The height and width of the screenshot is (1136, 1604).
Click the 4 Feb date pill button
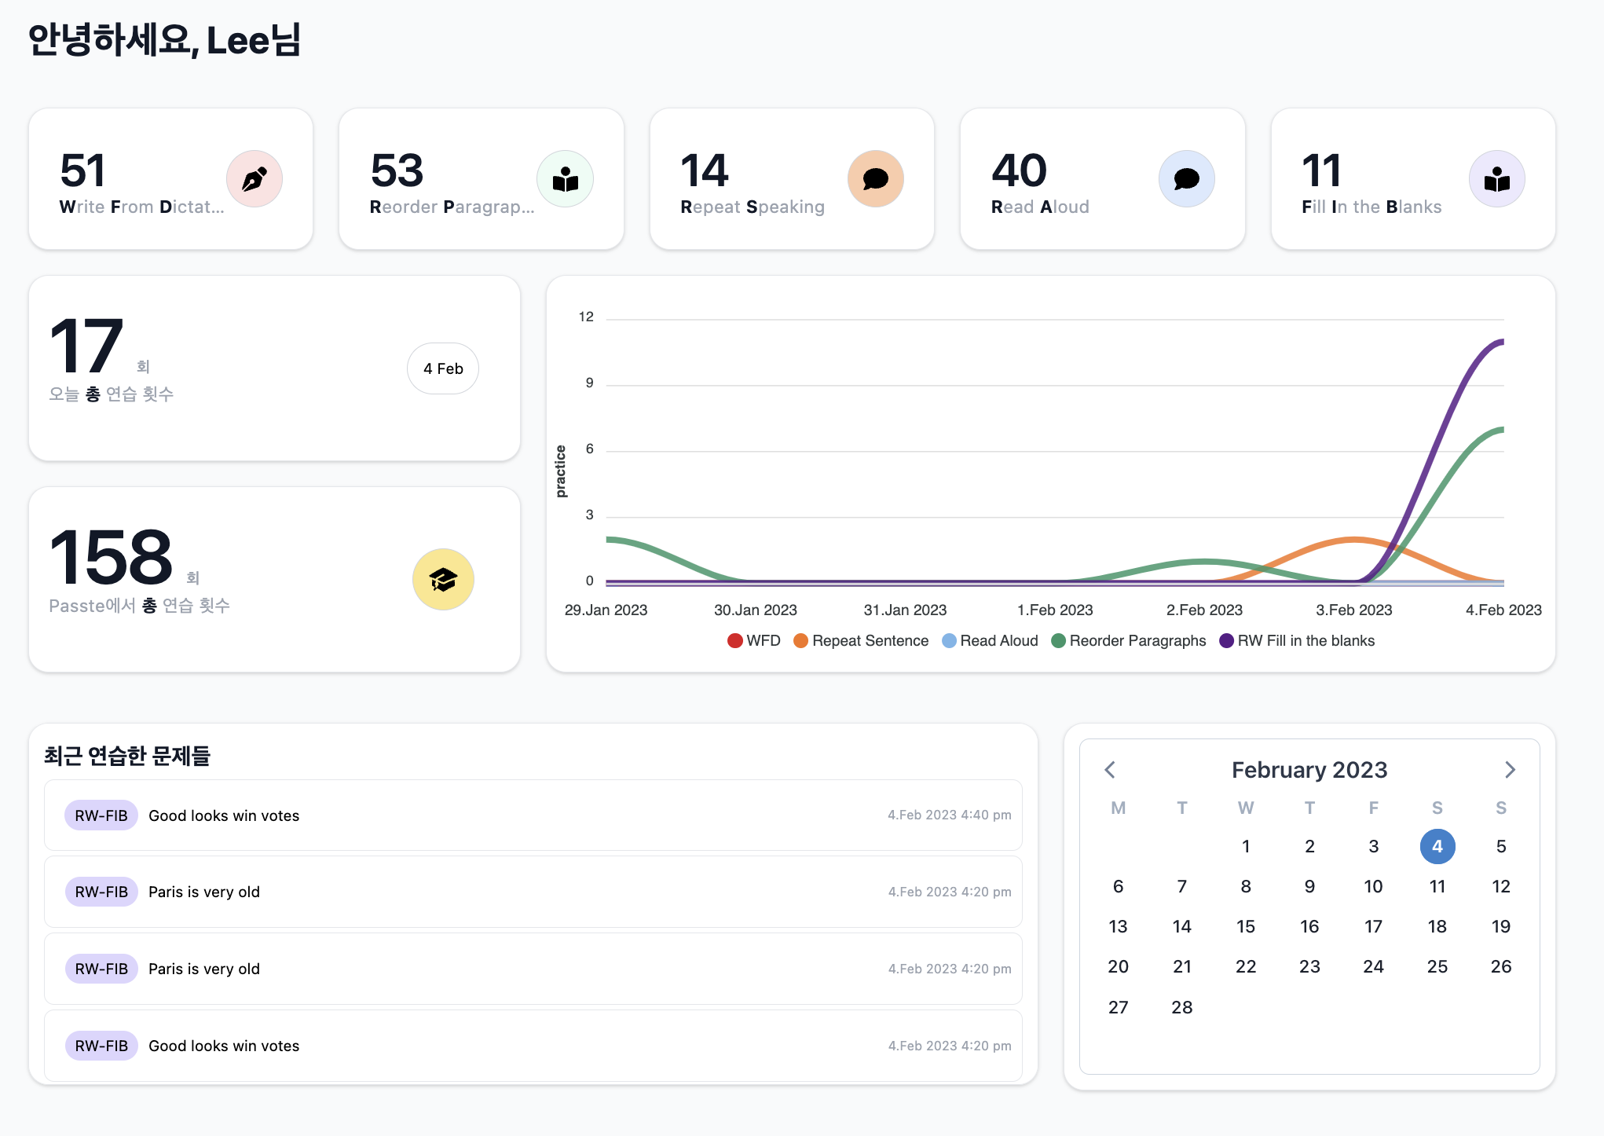click(x=443, y=368)
